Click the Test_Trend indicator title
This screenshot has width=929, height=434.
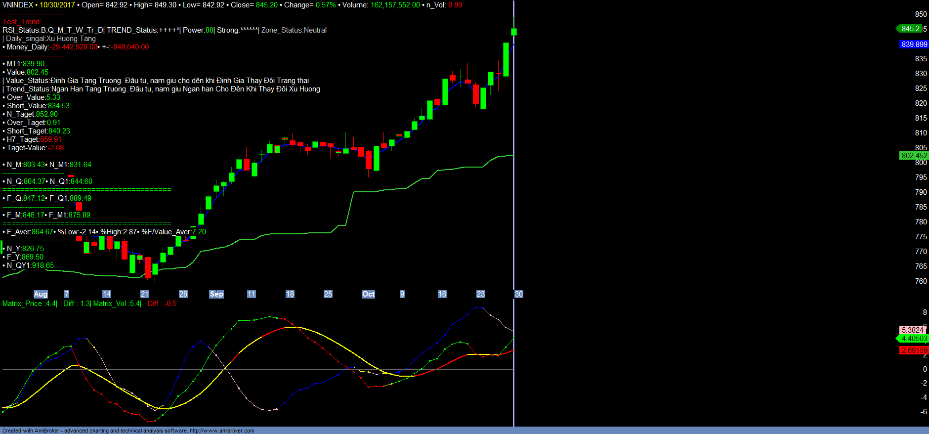pos(22,22)
